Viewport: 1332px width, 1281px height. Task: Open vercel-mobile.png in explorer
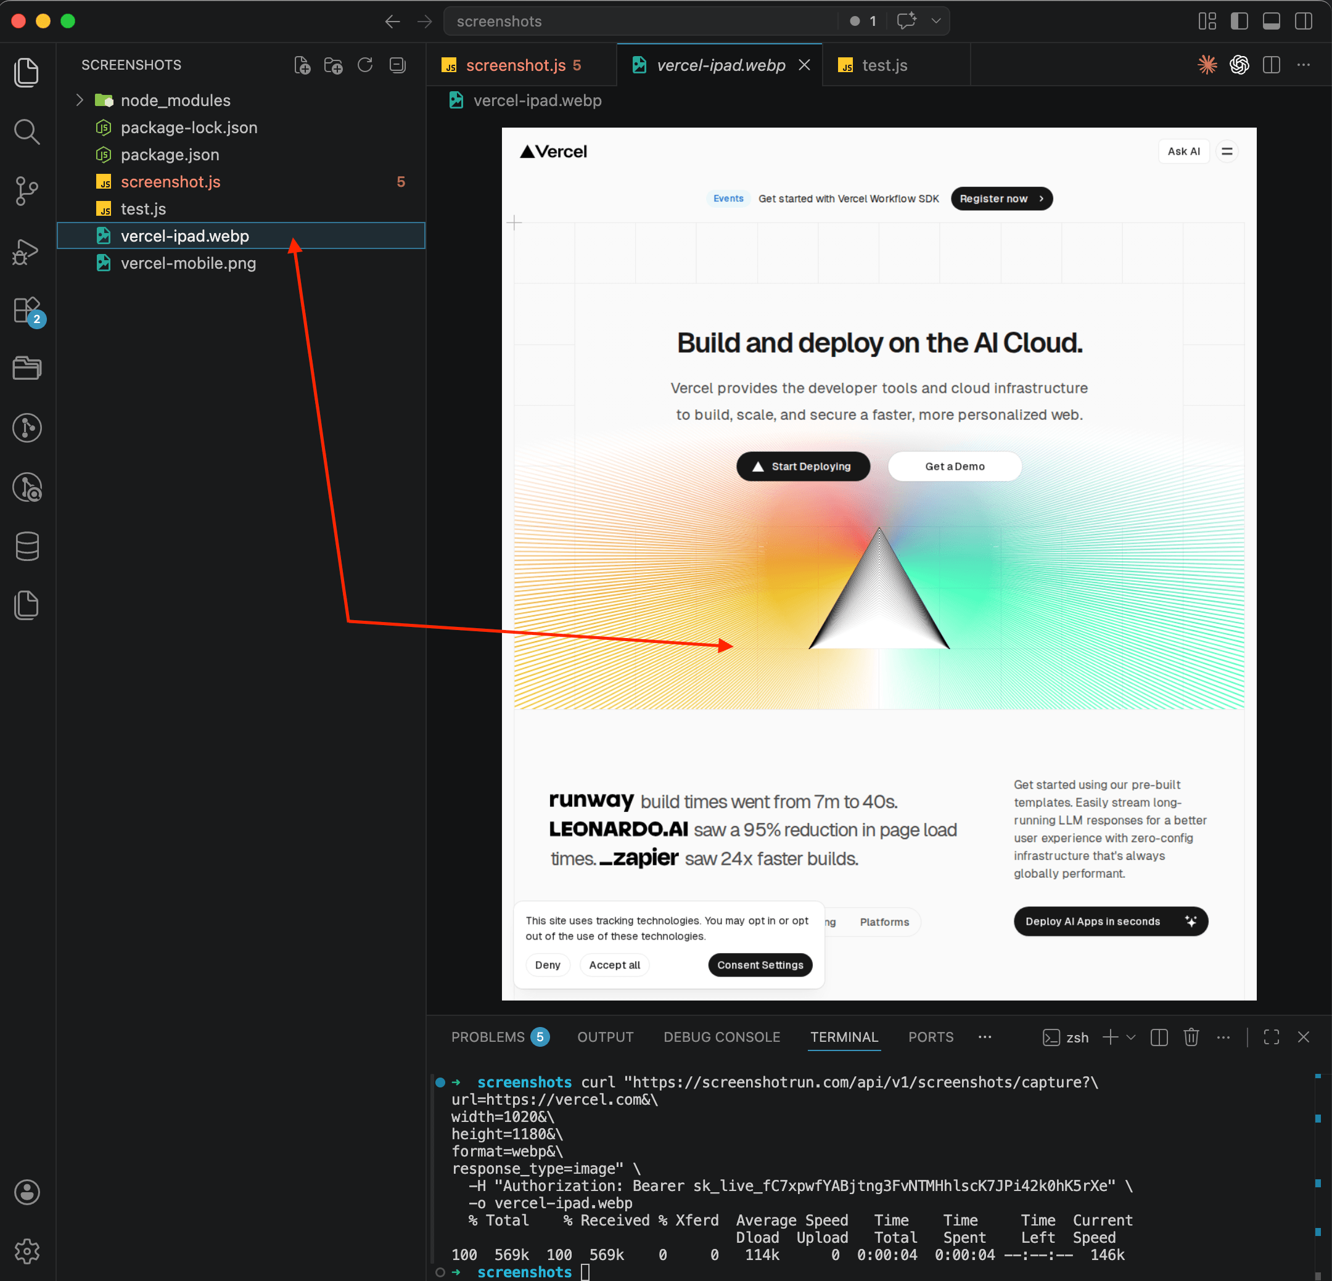click(x=188, y=263)
